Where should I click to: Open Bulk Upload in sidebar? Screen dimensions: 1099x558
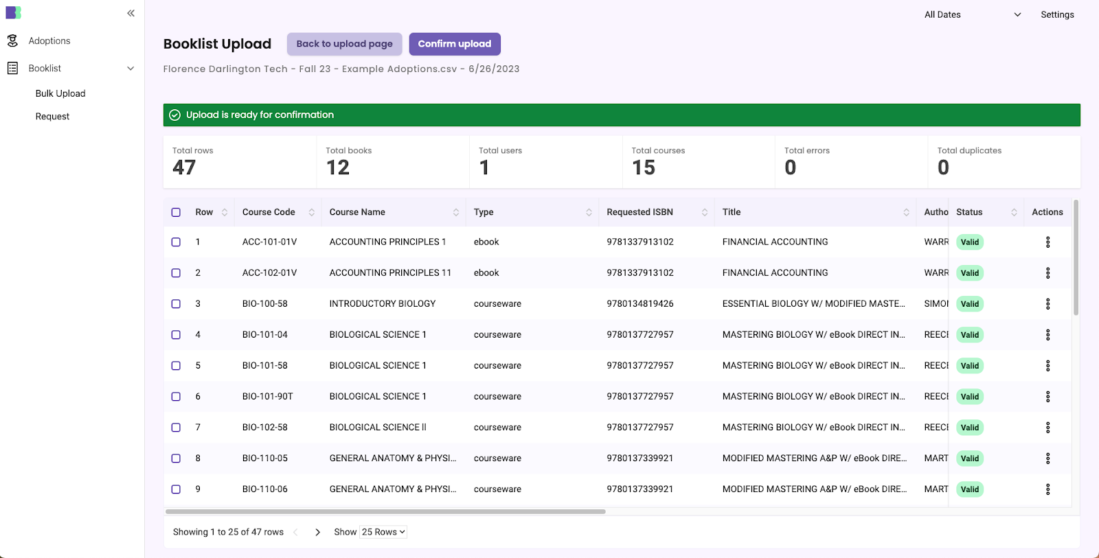click(60, 93)
